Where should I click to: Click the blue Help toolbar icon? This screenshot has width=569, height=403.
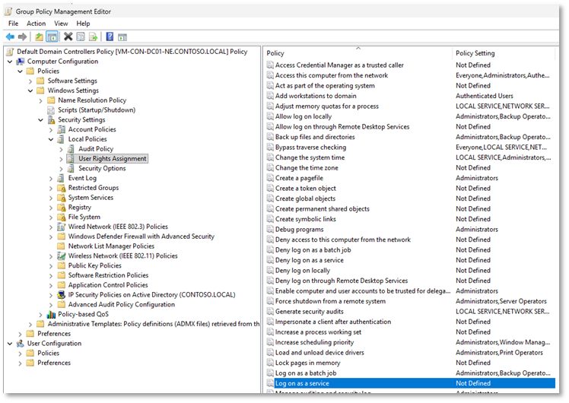point(110,36)
